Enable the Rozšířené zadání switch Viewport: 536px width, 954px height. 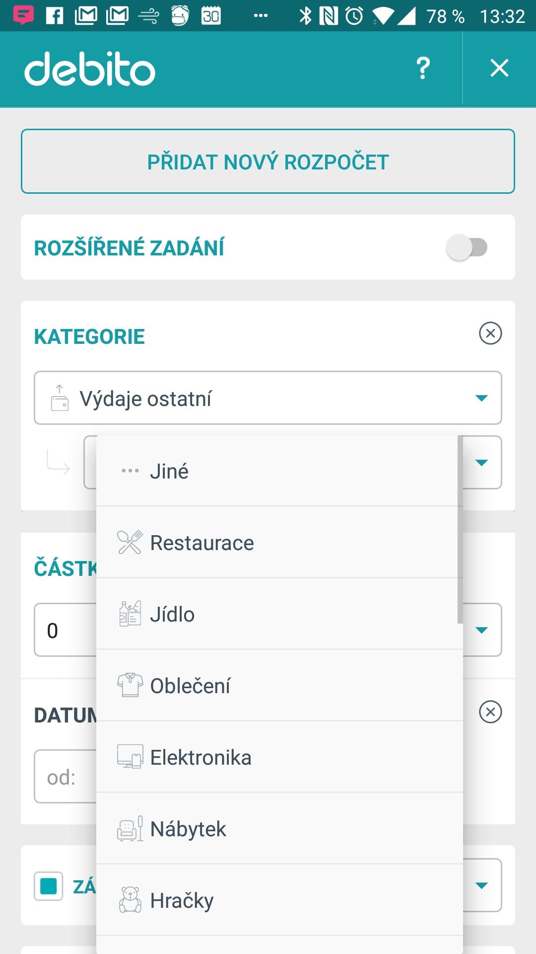(x=467, y=247)
